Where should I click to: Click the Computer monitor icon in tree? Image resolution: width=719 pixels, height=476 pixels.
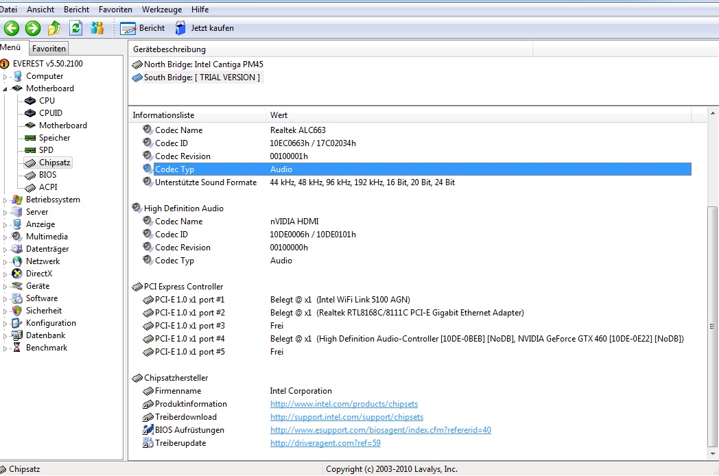(17, 76)
